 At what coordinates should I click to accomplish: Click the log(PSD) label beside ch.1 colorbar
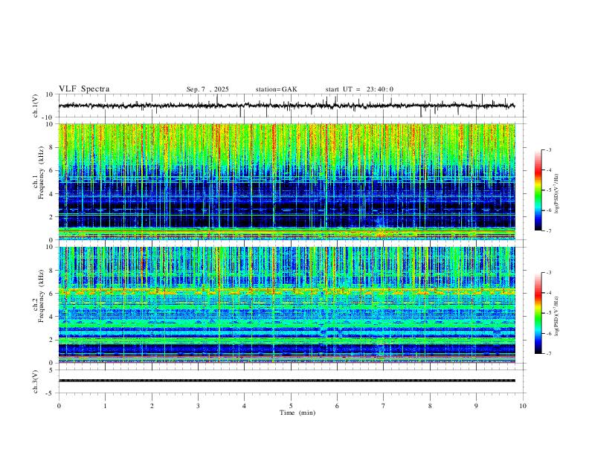click(557, 194)
